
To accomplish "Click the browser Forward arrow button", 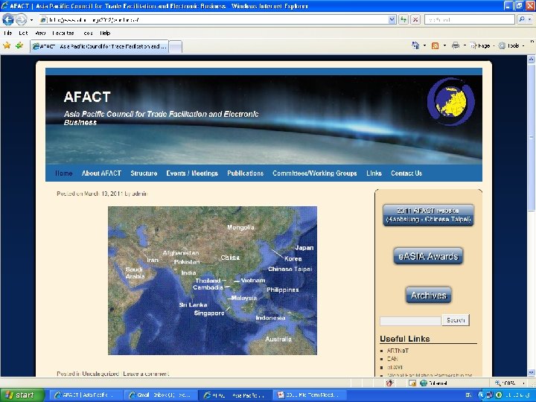I will pos(21,20).
